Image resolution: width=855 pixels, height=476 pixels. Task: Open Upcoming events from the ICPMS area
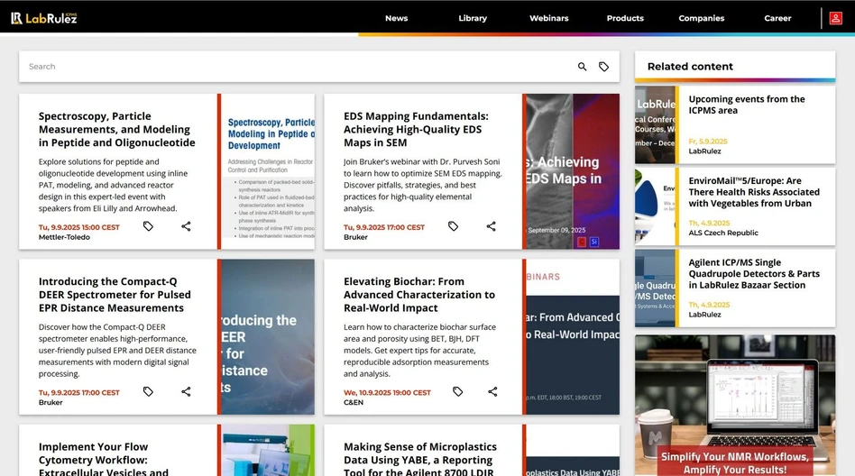pyautogui.click(x=747, y=105)
